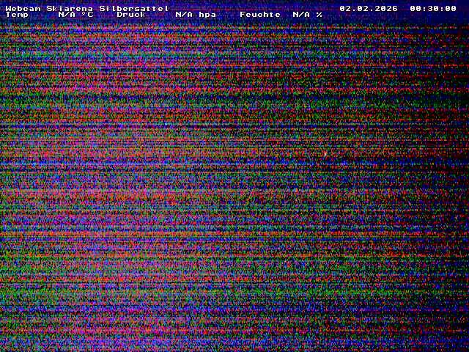469x352 pixels.
Task: Click the 'Feuchte' label
Action: click(260, 15)
